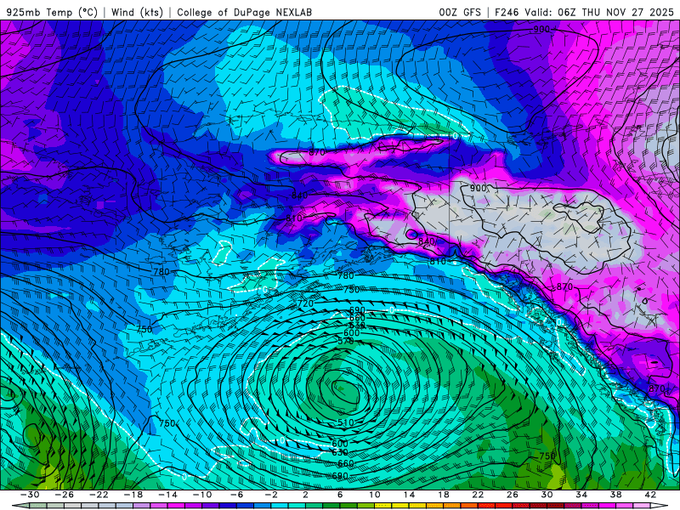
Task: Click the "Wind (kts)" header label
Action: pos(137,13)
